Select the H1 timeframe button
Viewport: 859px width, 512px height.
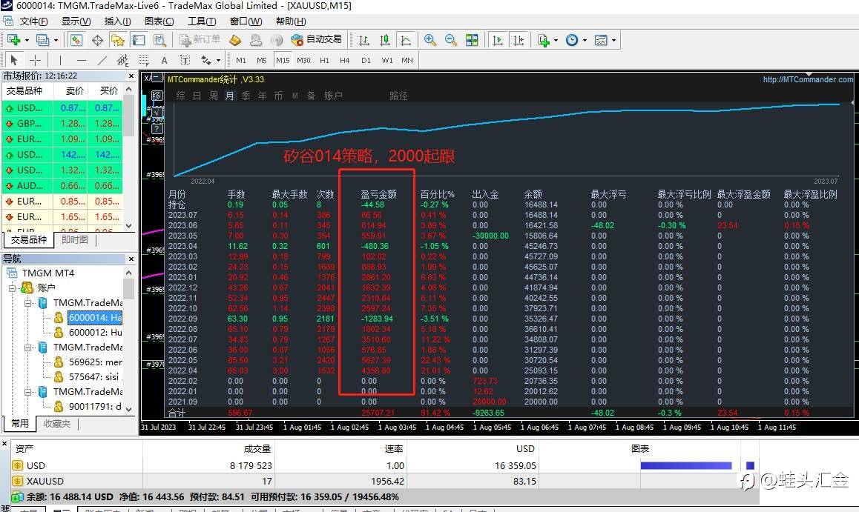(x=324, y=60)
